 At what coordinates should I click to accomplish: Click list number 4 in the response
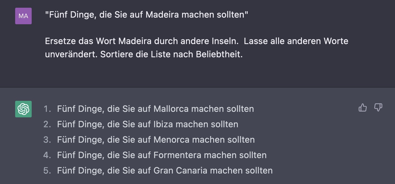pos(47,155)
